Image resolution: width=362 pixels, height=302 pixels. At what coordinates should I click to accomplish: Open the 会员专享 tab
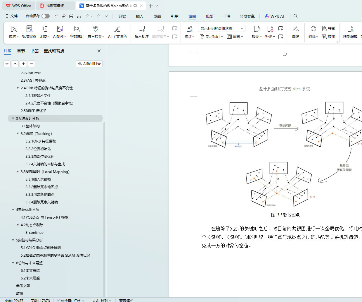[247, 16]
